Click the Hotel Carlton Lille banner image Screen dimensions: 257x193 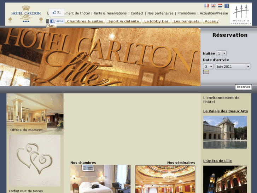point(100,57)
